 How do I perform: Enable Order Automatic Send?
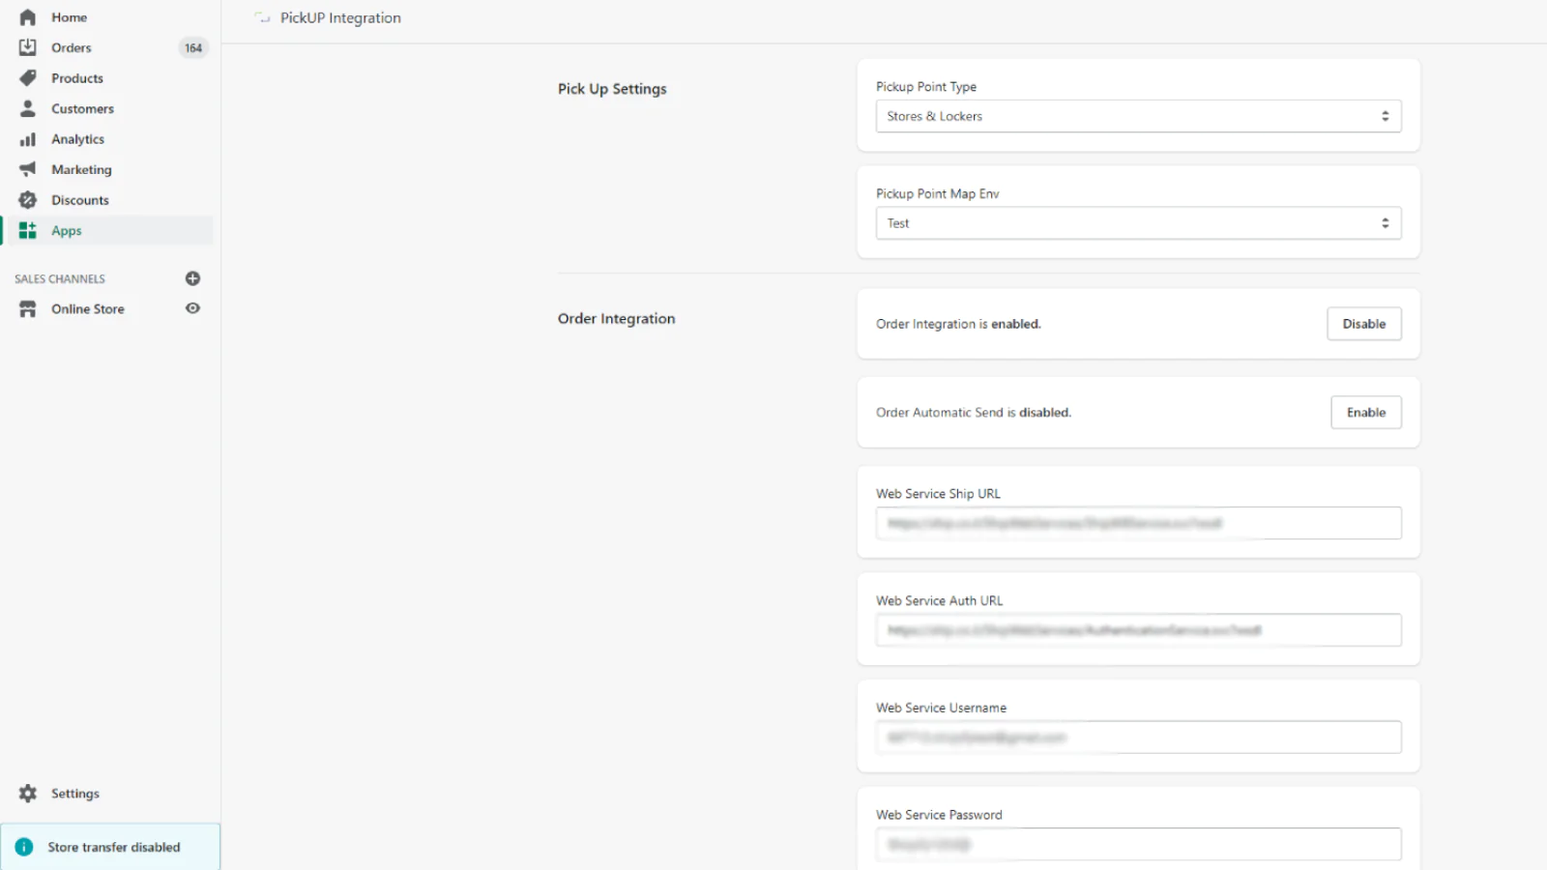(1365, 413)
